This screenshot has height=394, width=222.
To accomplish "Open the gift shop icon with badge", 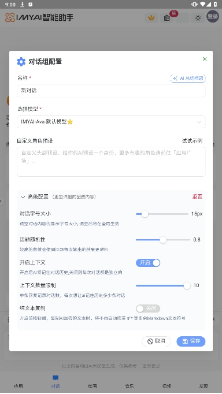I will pos(167,18).
